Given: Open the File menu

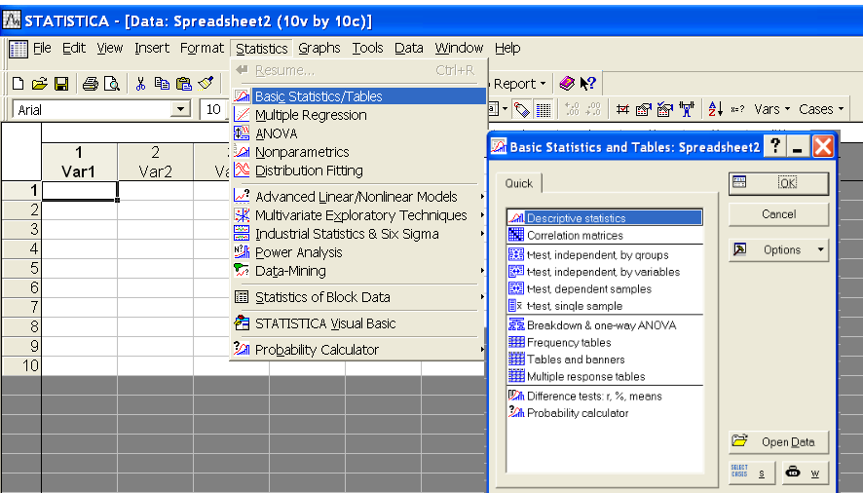Looking at the screenshot, I should [42, 49].
